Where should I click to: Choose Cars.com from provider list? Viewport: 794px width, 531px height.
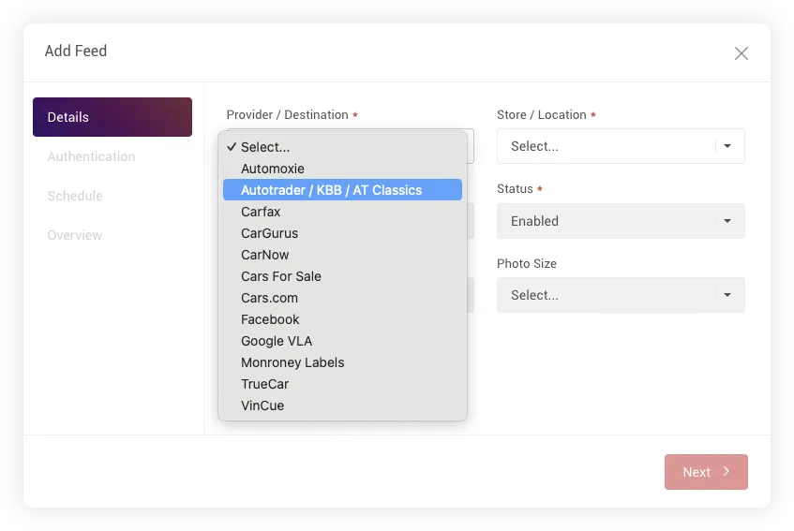point(342,298)
